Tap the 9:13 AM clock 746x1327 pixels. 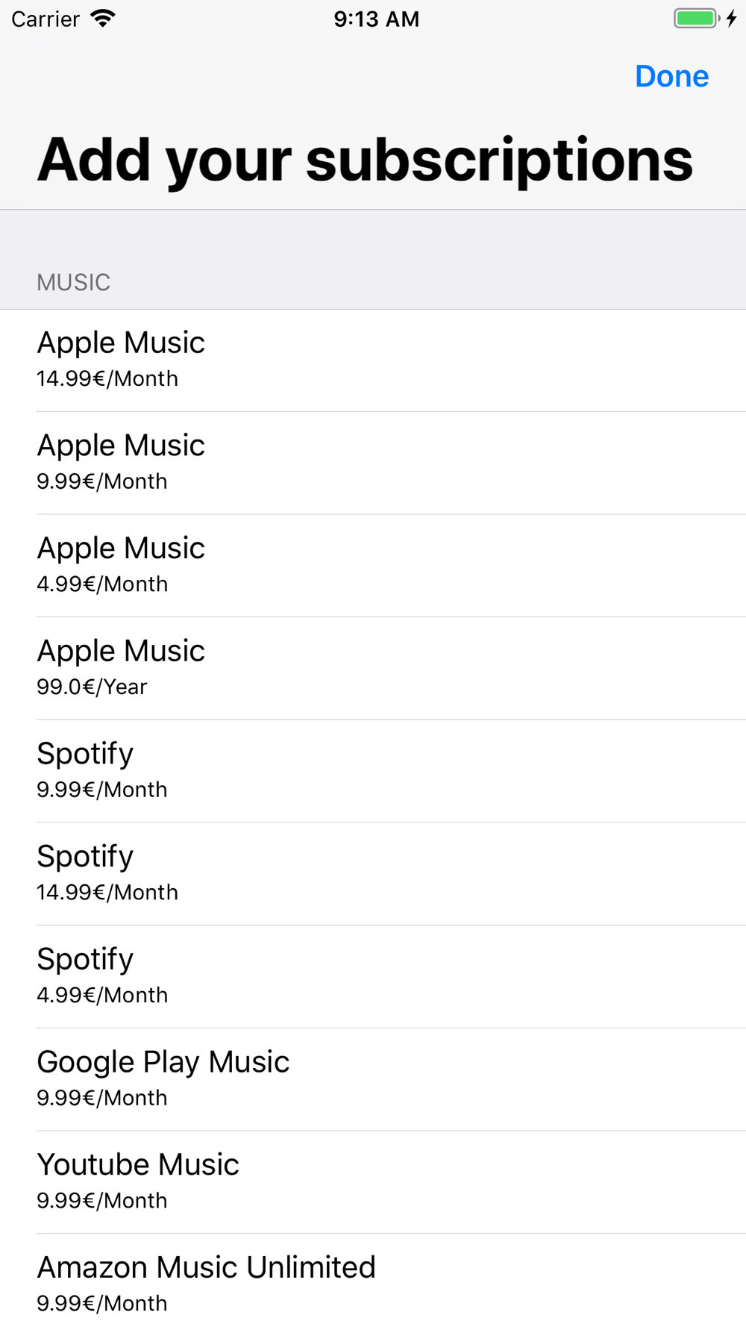pyautogui.click(x=376, y=19)
